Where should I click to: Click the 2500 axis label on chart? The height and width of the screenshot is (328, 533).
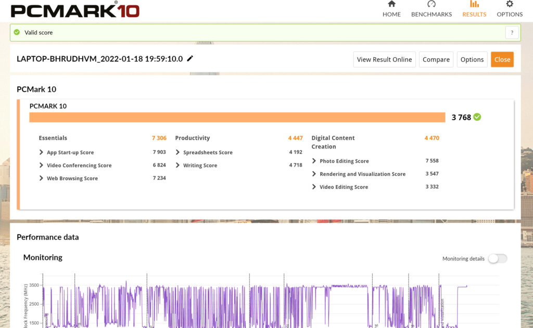[x=34, y=304]
